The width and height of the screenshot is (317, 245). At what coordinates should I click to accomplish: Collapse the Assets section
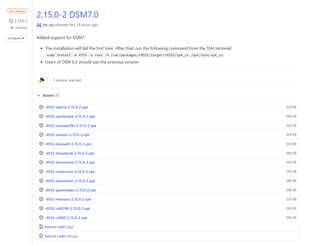pyautogui.click(x=48, y=95)
